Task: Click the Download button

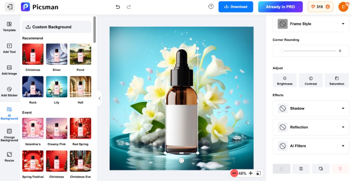Action: [236, 7]
